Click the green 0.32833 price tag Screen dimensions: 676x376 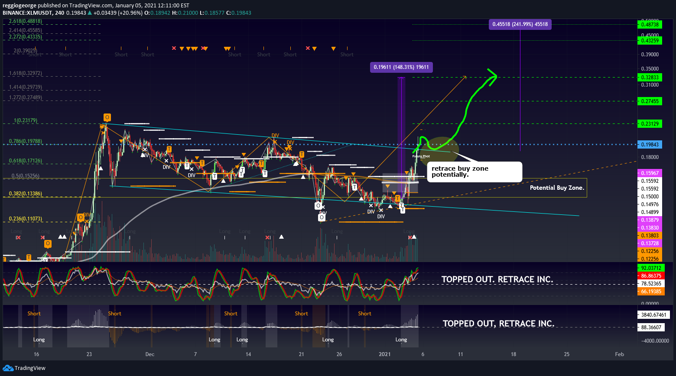pyautogui.click(x=650, y=78)
